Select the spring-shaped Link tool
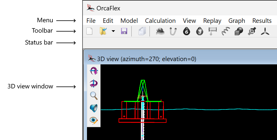This screenshot has width=277, height=140. click(226, 31)
